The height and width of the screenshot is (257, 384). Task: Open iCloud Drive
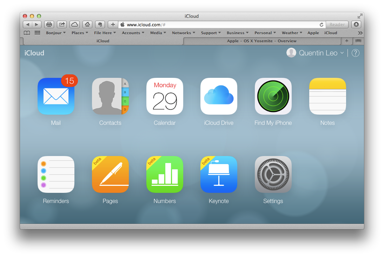coord(219,96)
